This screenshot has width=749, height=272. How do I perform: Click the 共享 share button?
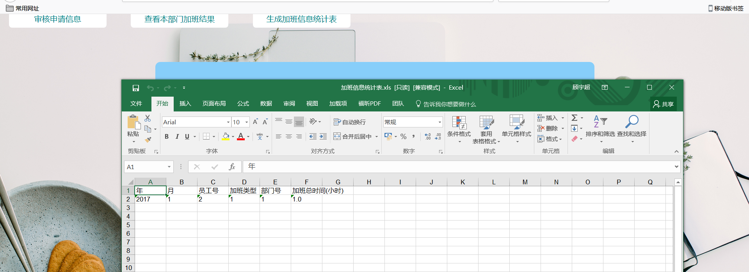coord(664,104)
